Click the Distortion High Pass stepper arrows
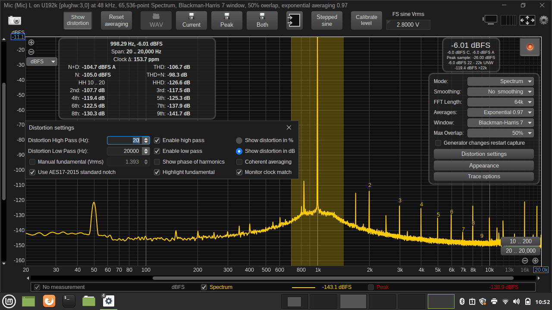Viewport: 552px width, 310px height. coord(146,140)
